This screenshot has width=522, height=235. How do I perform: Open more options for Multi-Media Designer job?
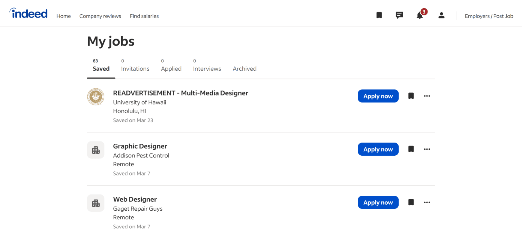click(x=427, y=96)
